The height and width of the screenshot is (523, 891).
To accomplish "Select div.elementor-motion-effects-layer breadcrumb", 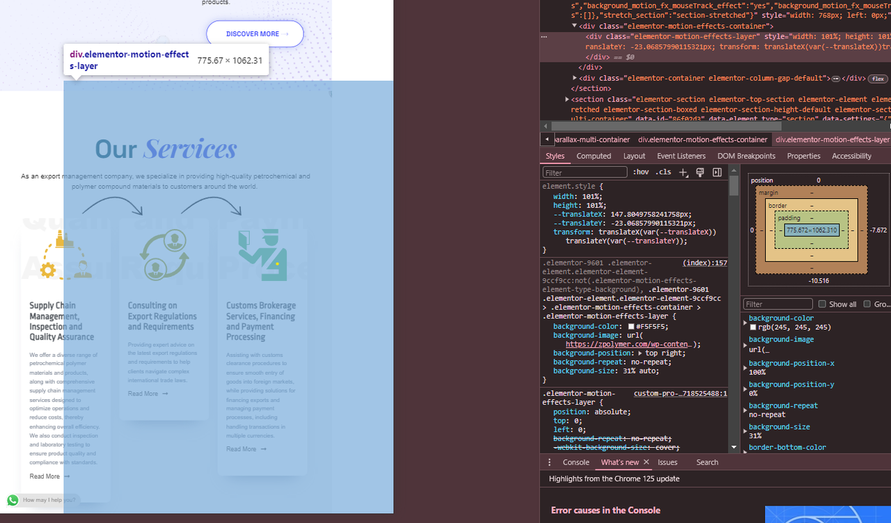I will (833, 140).
